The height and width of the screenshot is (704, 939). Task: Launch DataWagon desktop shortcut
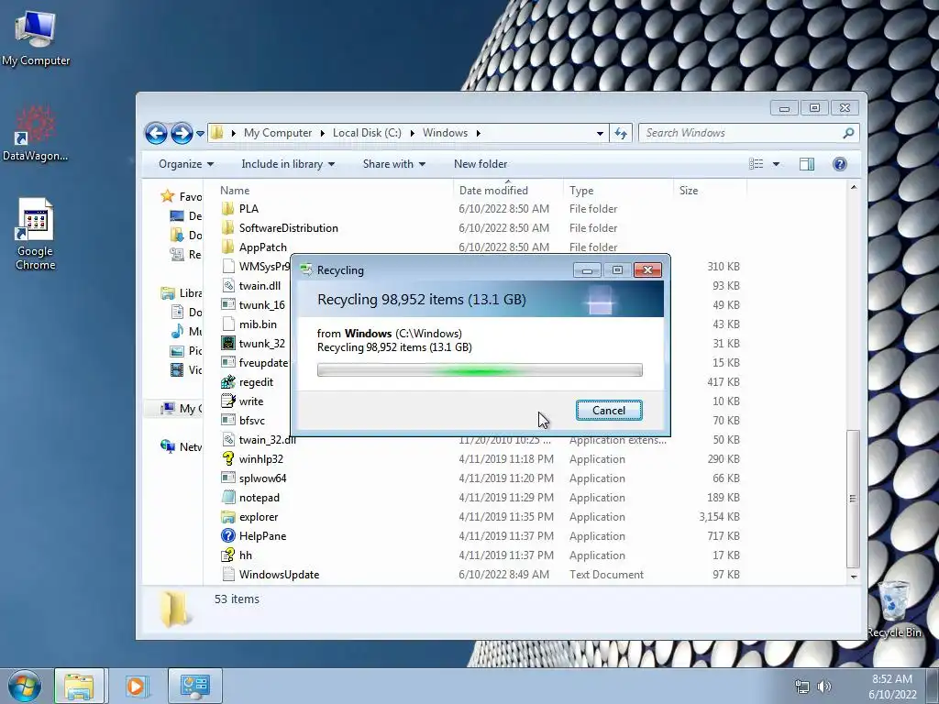35,134
